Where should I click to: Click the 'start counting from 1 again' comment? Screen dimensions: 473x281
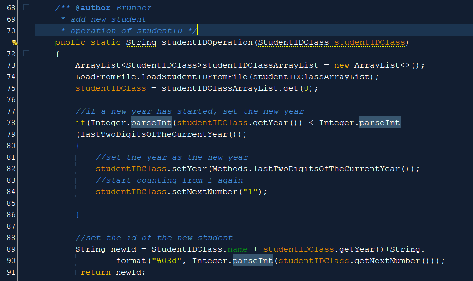coord(169,180)
